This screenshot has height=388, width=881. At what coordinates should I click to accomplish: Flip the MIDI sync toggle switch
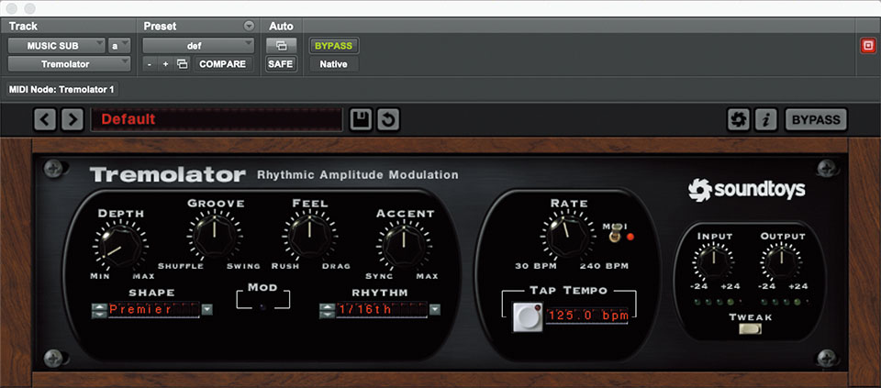[616, 232]
